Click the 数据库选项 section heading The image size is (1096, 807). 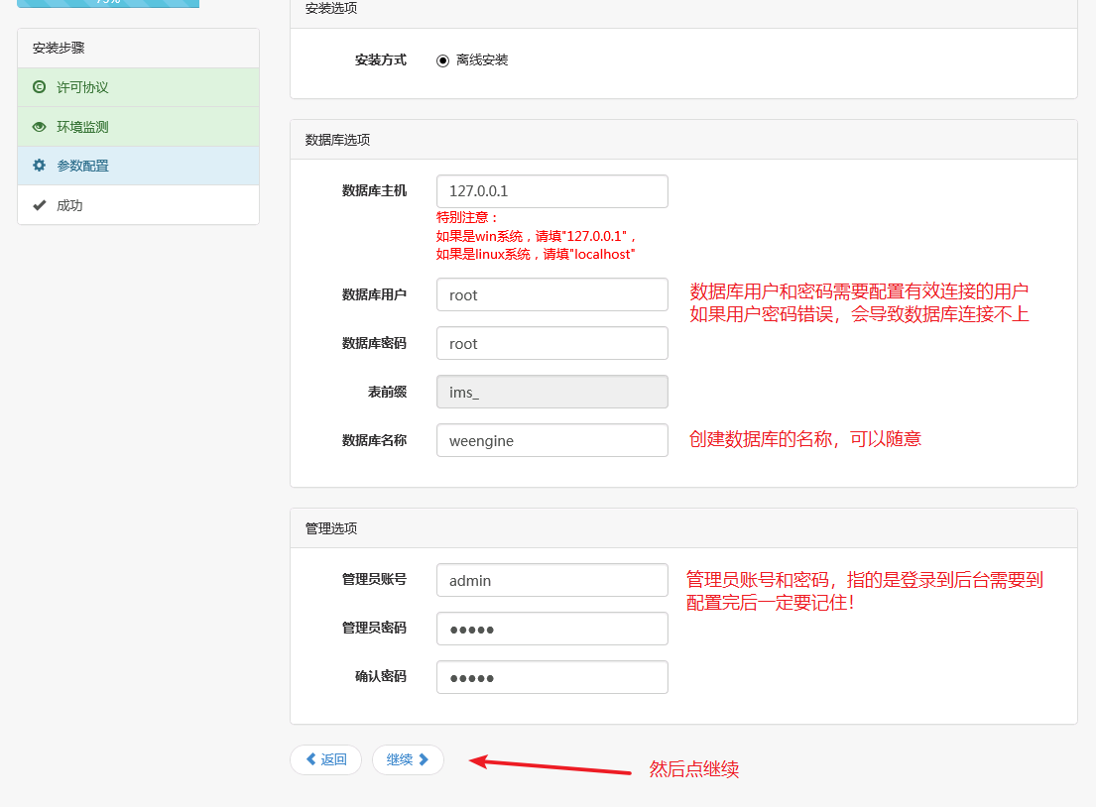[x=337, y=140]
